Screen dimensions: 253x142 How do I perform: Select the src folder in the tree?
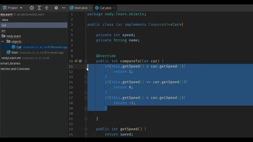click(x=4, y=31)
